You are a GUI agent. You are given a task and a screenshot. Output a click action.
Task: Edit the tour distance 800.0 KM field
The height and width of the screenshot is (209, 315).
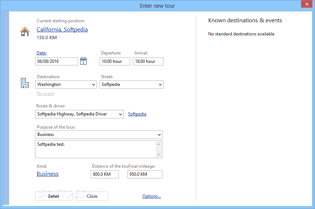(105, 174)
